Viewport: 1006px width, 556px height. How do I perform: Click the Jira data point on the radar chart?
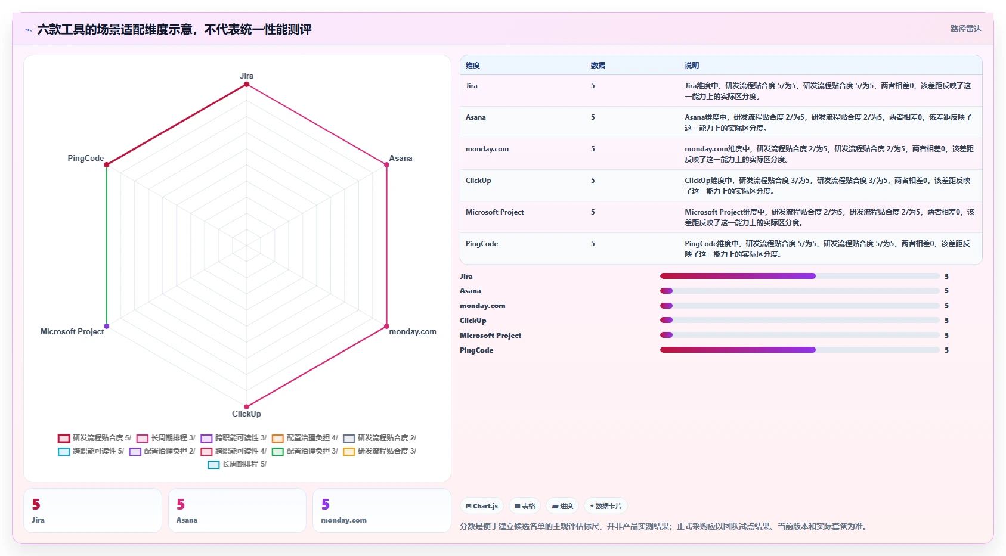[x=246, y=84]
